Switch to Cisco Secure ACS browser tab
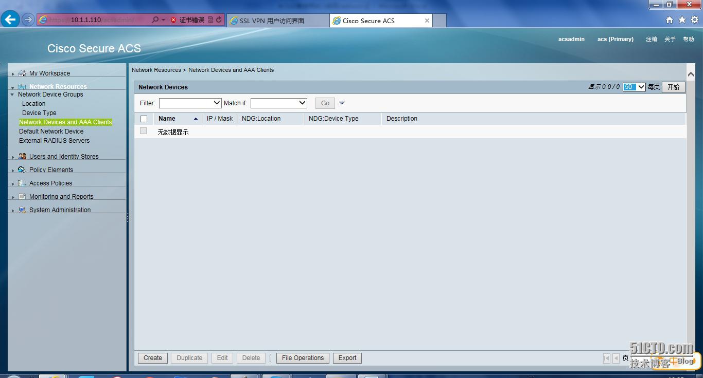Viewport: 703px width, 378px height. coord(381,21)
